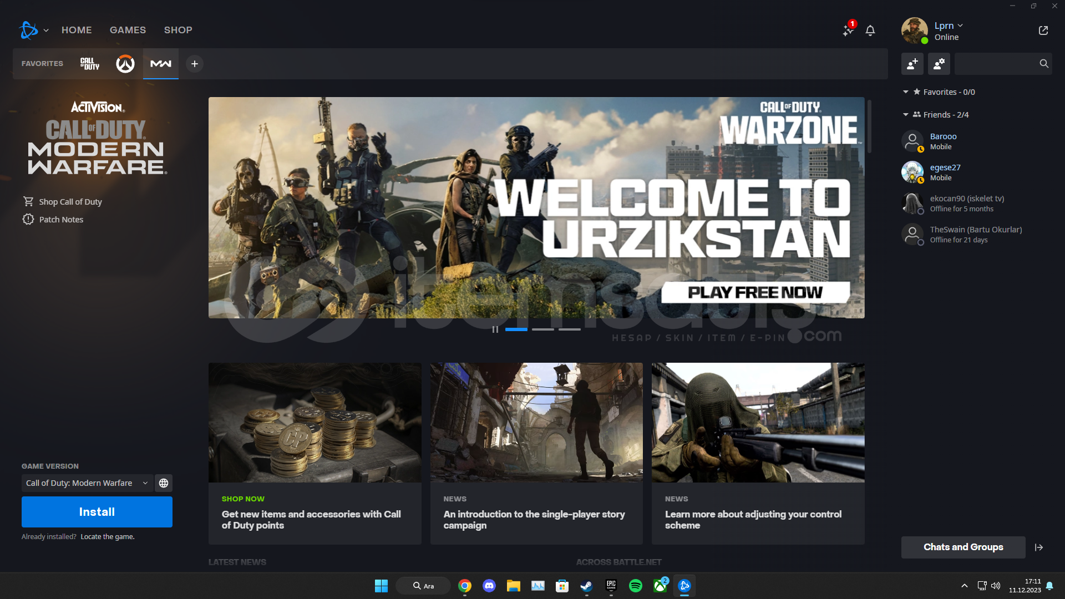Click Shop Call of Duty link
1065x599 pixels.
pyautogui.click(x=70, y=202)
